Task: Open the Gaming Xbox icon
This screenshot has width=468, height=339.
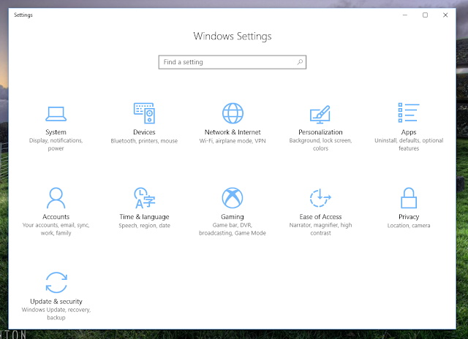Action: coord(233,197)
